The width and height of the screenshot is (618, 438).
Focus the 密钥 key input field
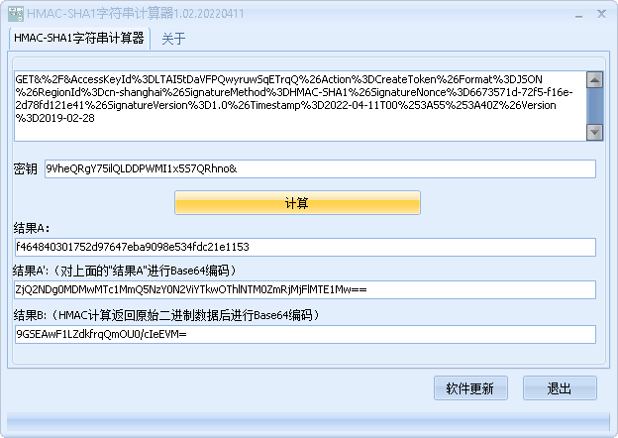point(320,168)
